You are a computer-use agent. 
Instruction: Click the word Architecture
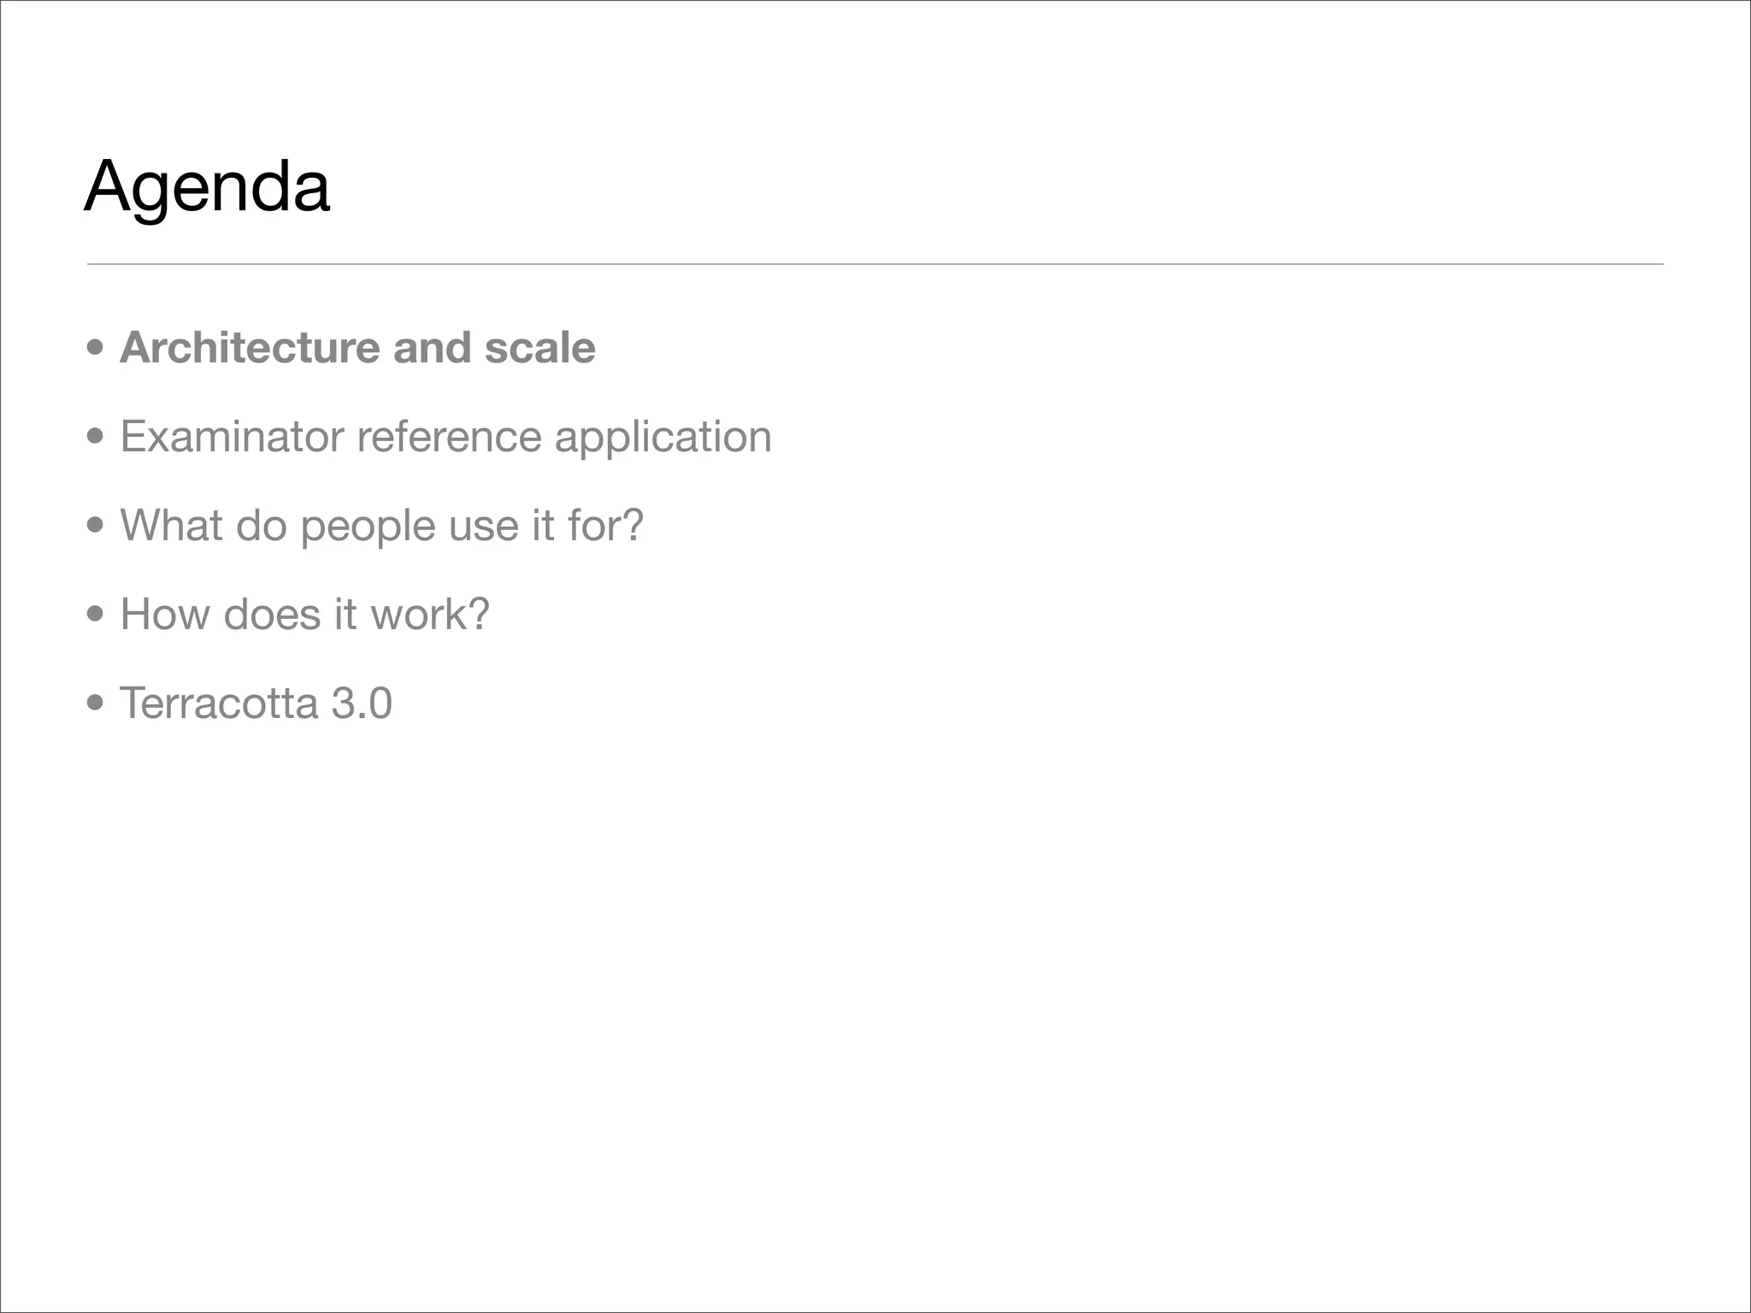point(250,348)
